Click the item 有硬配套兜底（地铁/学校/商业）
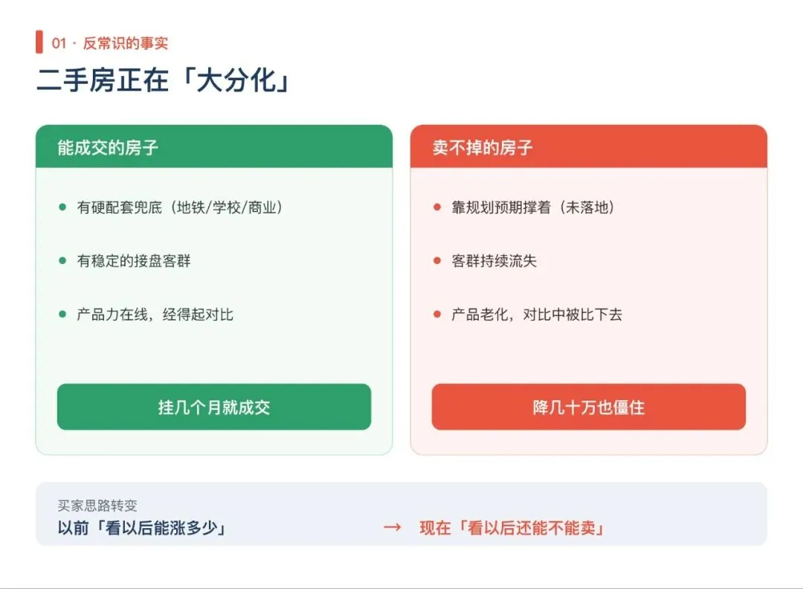Screen dimensions: 803x589 pos(180,207)
